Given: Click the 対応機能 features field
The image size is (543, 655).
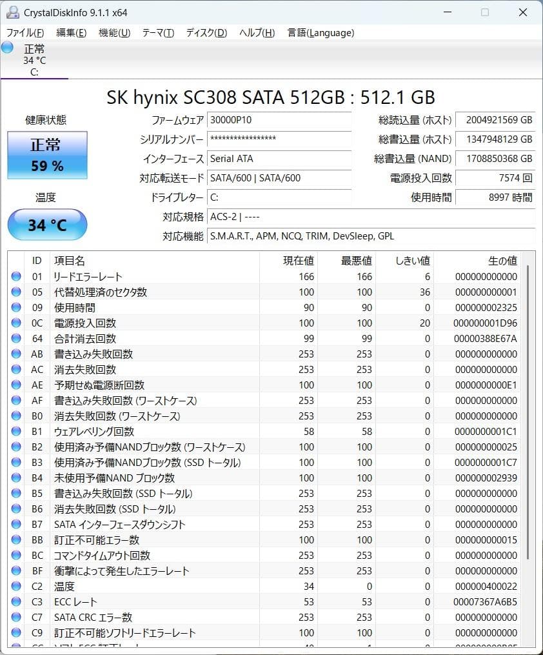Looking at the screenshot, I should [371, 236].
